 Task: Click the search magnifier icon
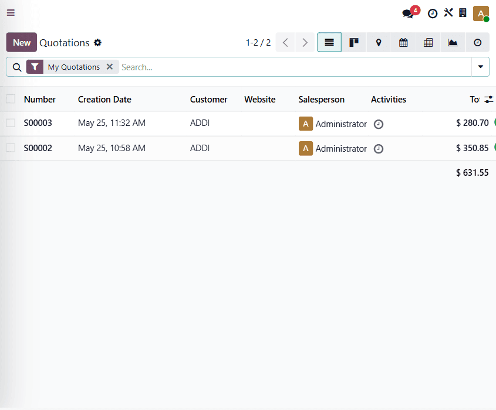click(x=17, y=67)
